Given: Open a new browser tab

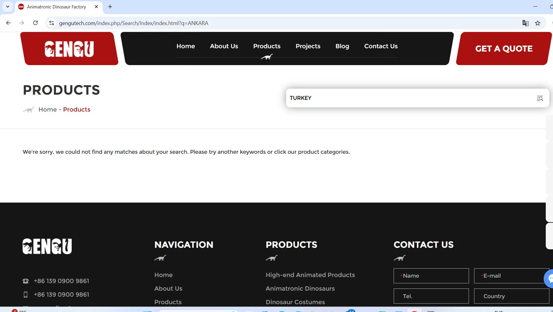Looking at the screenshot, I should 110,7.
